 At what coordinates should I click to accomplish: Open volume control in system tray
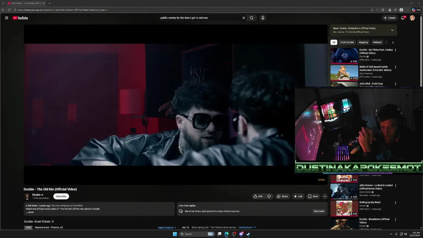405,234
